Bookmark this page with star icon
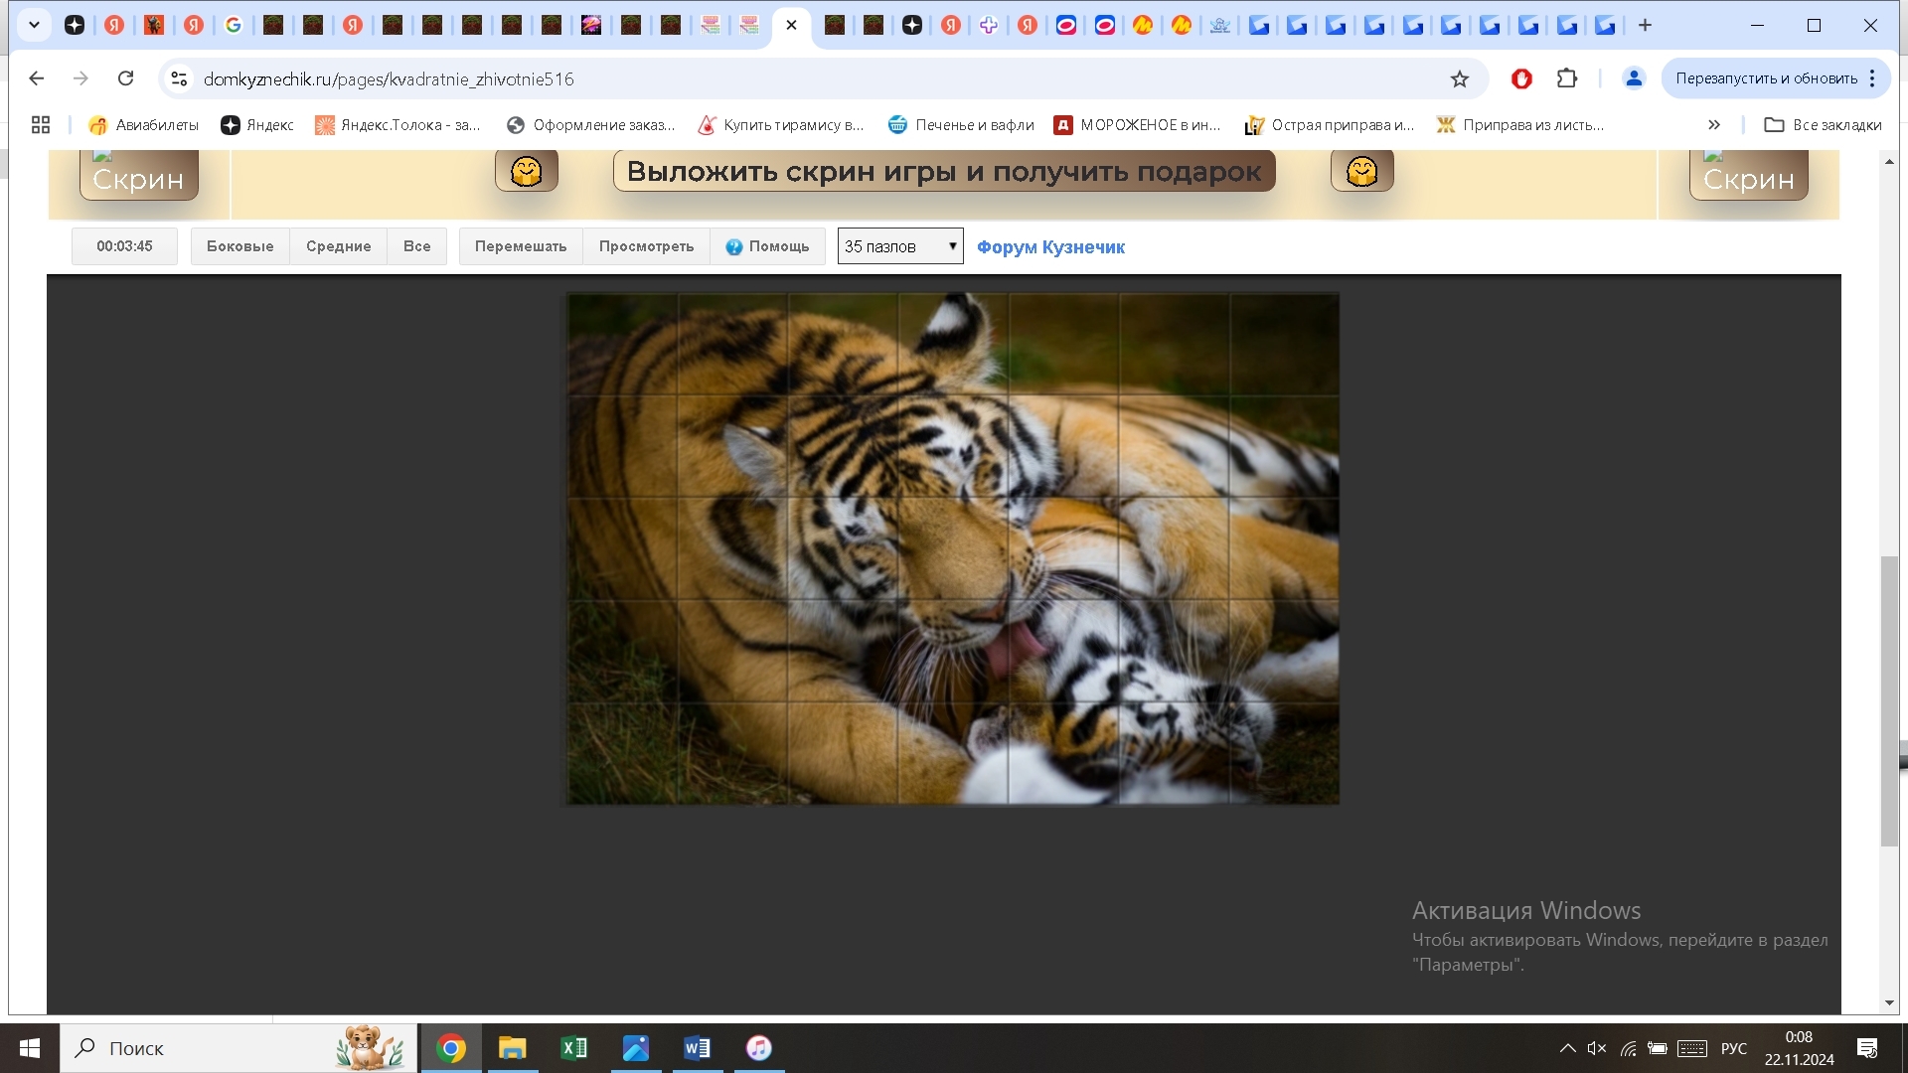Screen dimensions: 1908x1073 click(x=1459, y=78)
